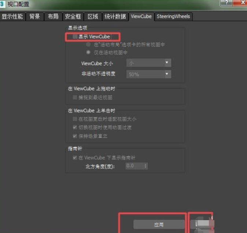The image size is (247, 233).
Task: Toggle 在 ViewCube 下显示指南针 checkbox
Action: click(x=75, y=158)
